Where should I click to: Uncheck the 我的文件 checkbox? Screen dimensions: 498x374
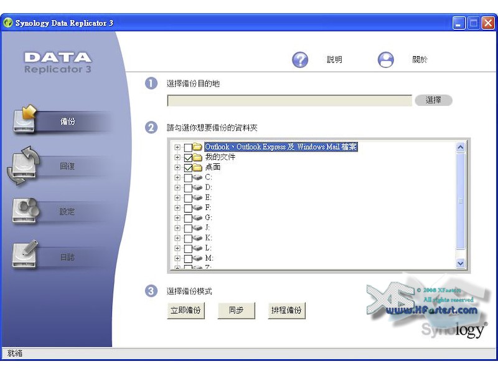pyautogui.click(x=188, y=158)
